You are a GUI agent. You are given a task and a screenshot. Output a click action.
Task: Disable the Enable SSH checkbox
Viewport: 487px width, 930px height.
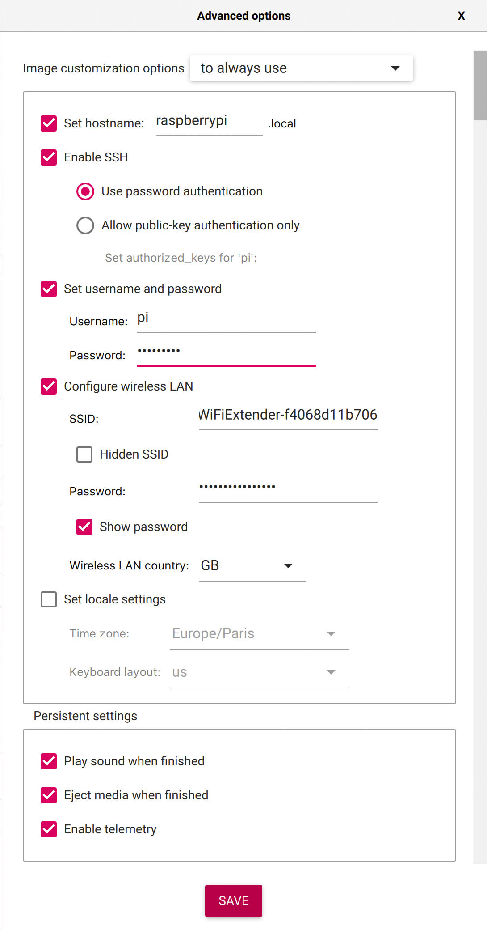pyautogui.click(x=49, y=157)
